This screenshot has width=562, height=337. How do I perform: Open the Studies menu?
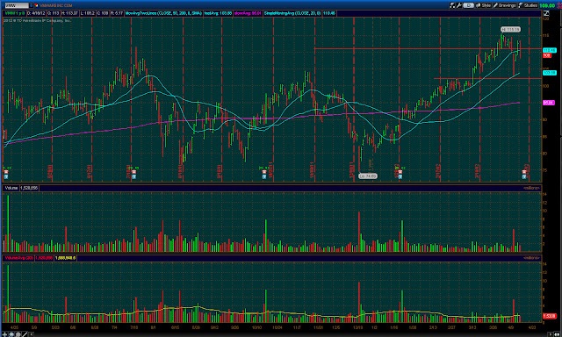528,5
